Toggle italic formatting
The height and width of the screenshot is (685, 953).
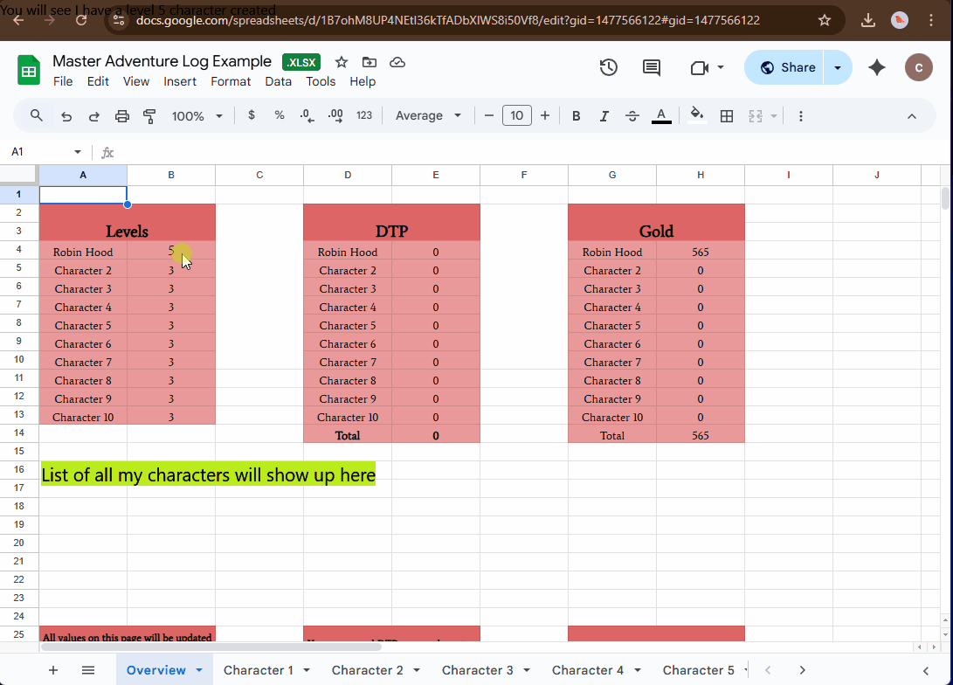604,116
